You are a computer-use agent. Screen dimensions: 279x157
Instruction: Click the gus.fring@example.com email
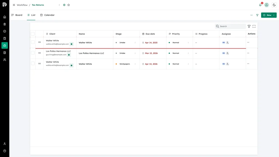(56, 55)
